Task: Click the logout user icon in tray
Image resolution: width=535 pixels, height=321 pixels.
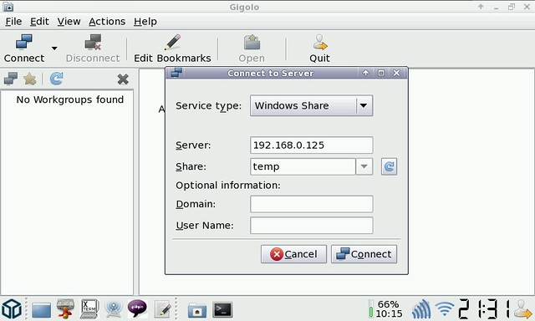Action: pyautogui.click(x=522, y=308)
